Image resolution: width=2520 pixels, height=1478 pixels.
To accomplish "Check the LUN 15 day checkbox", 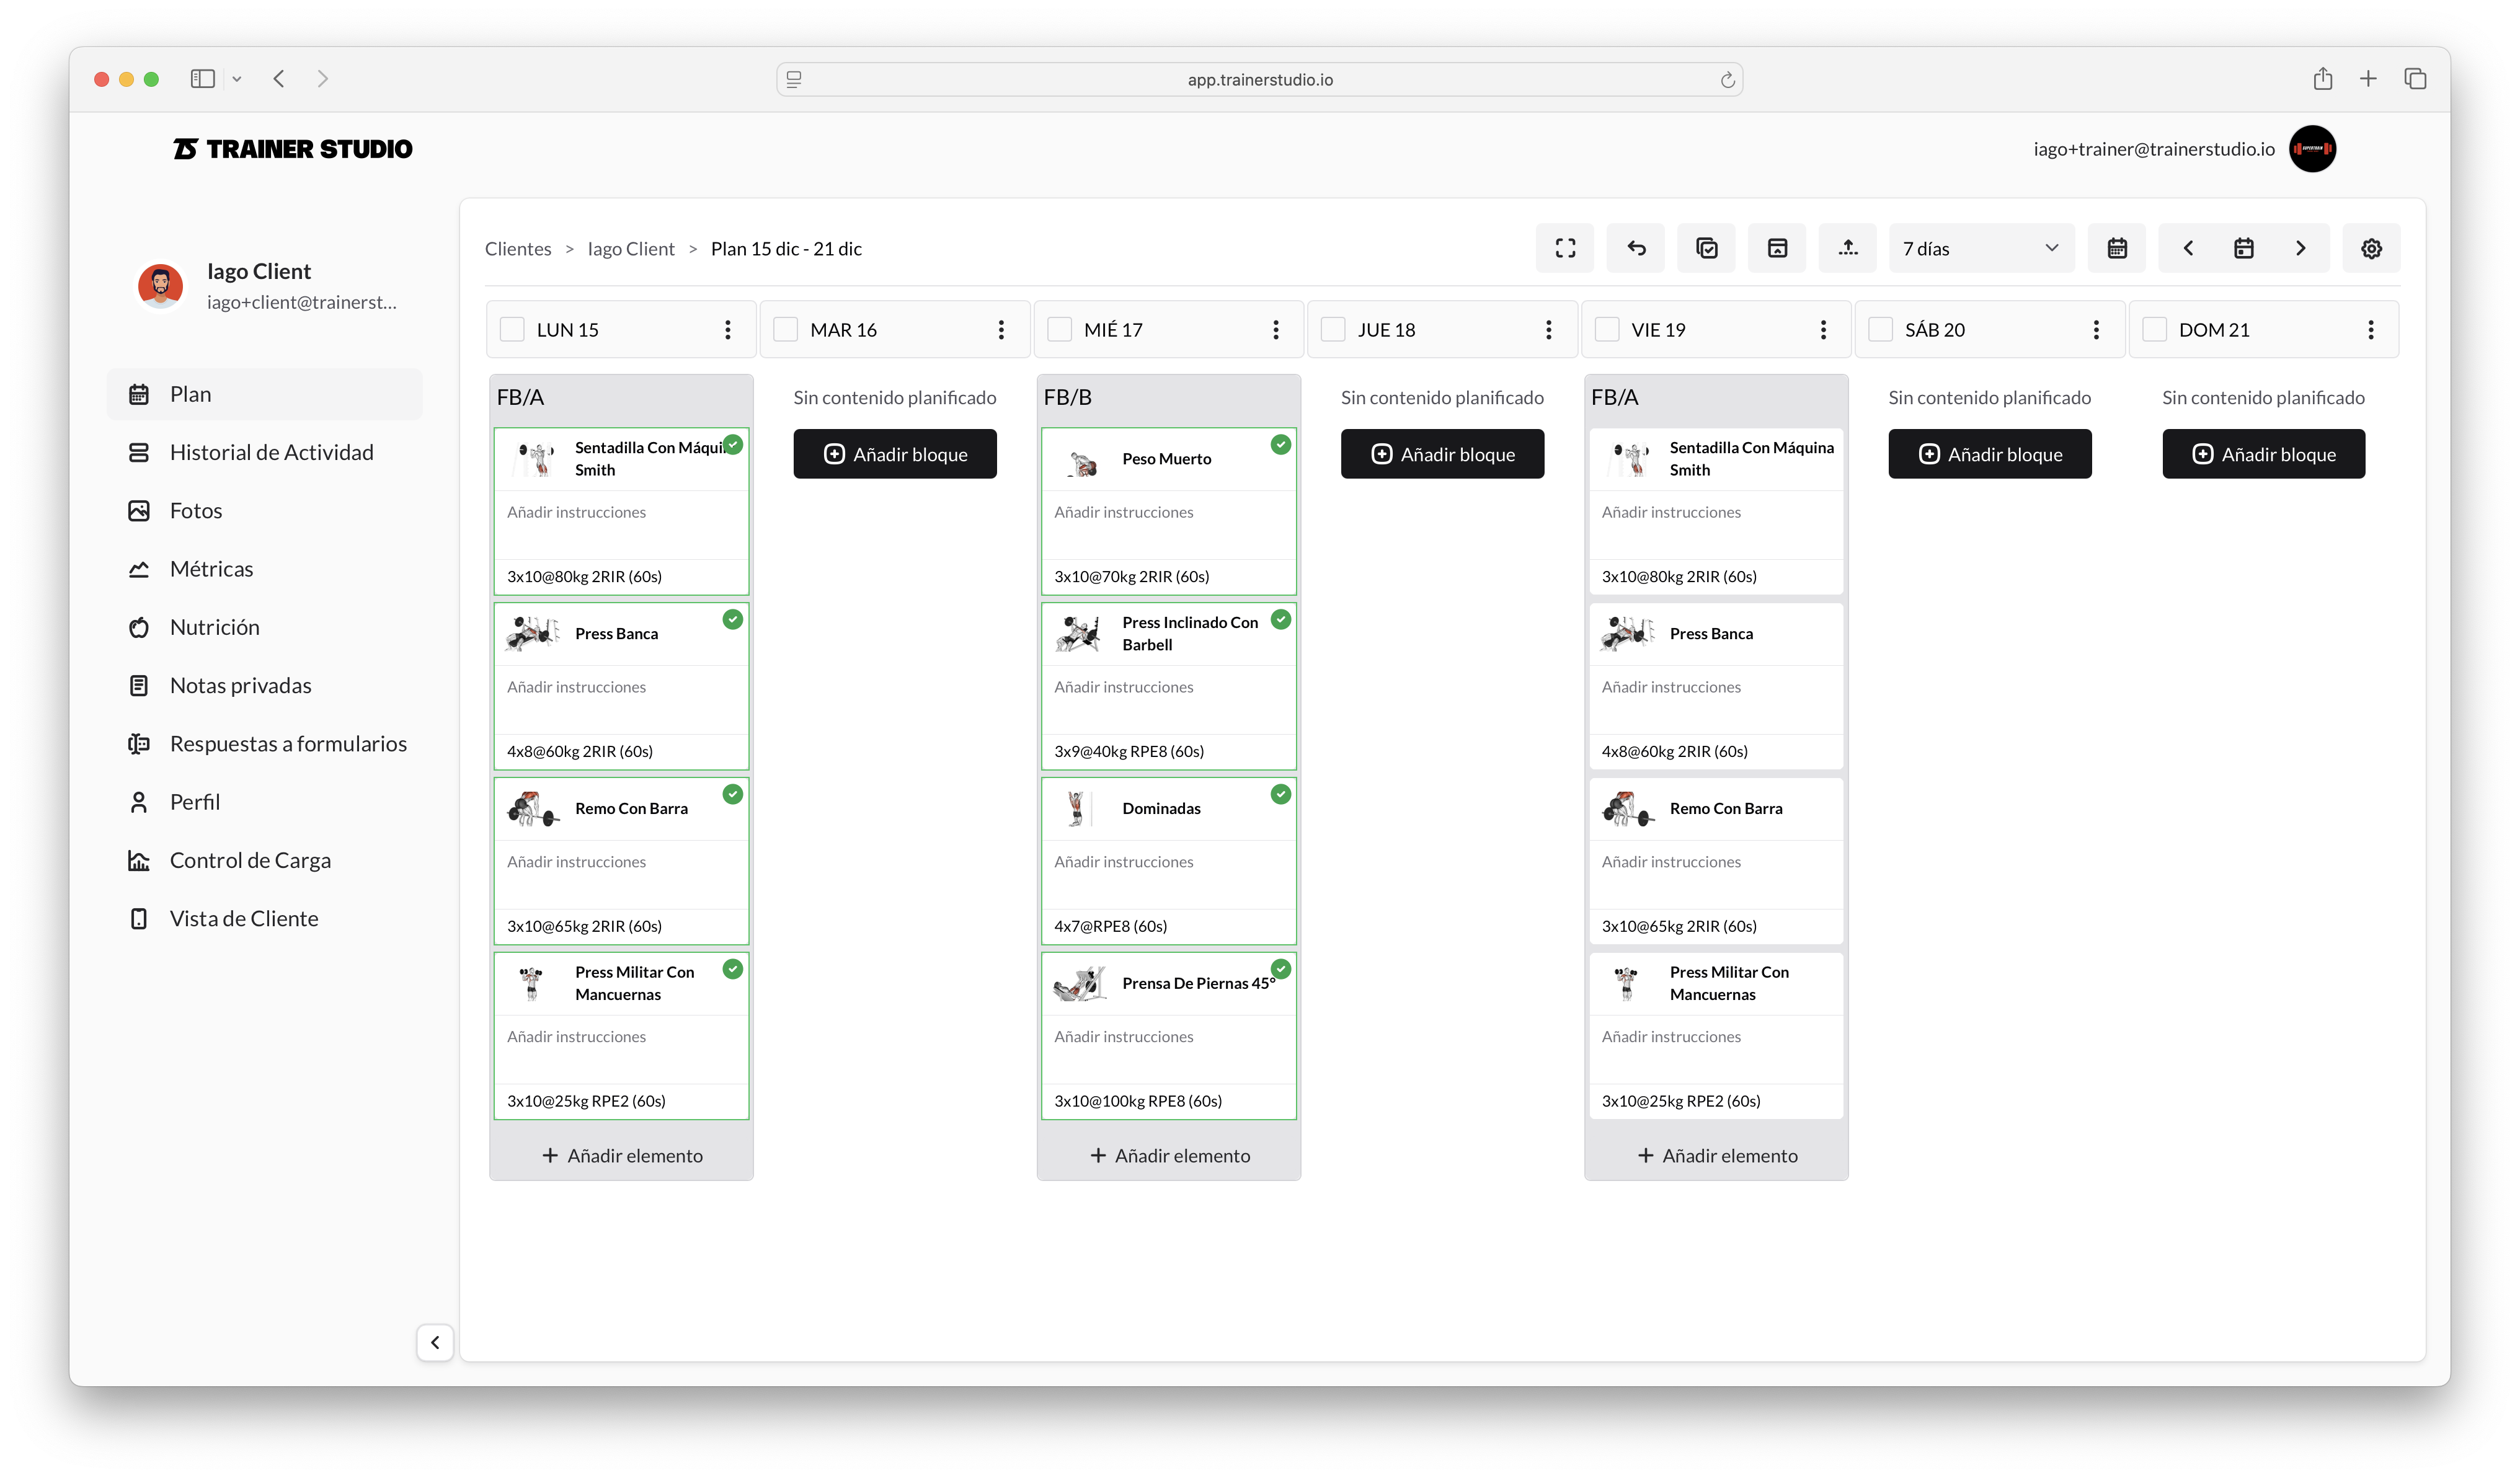I will 512,330.
